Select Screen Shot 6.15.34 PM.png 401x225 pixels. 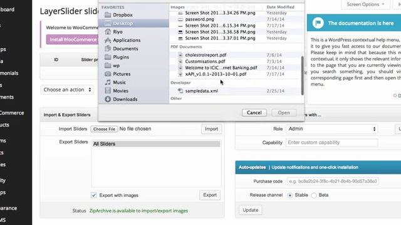pyautogui.click(x=220, y=26)
